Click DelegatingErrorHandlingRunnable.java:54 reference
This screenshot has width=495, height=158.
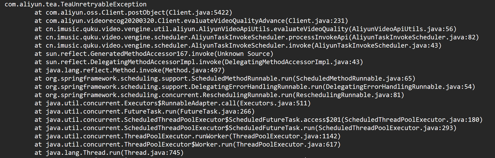pyautogui.click(x=399, y=87)
